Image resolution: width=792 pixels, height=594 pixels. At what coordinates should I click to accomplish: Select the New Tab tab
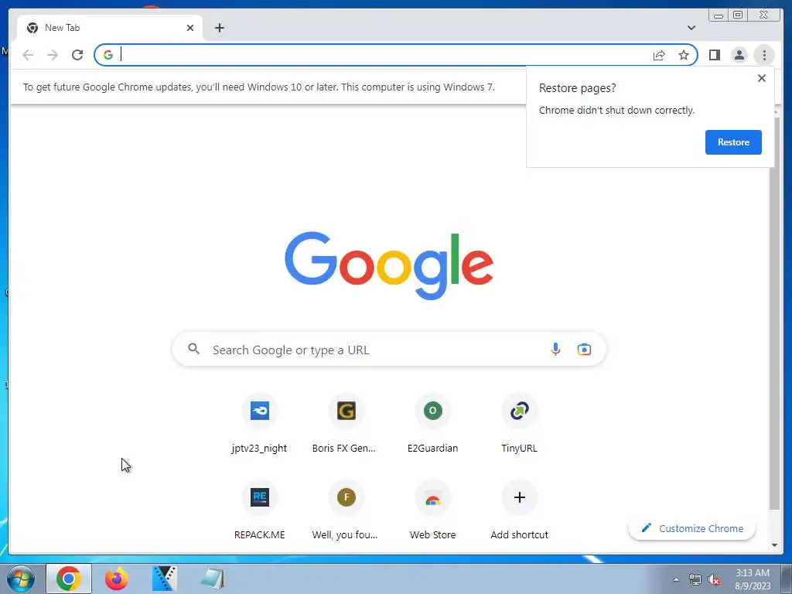(x=110, y=28)
